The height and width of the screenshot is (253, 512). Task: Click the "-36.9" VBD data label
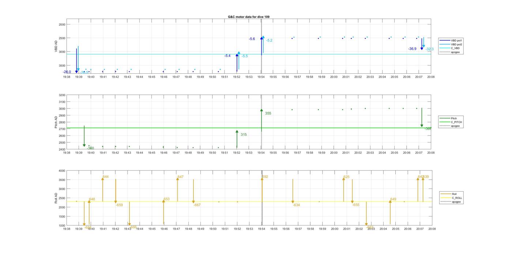[412, 49]
